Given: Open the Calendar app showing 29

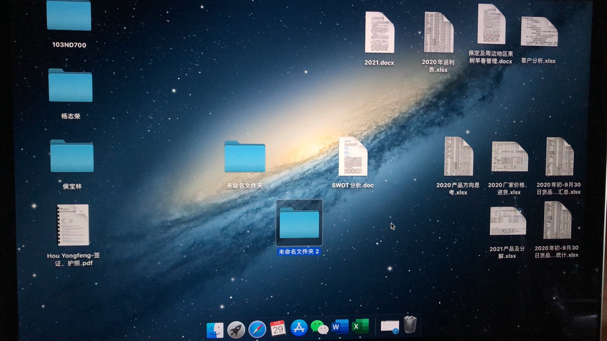Looking at the screenshot, I should click(x=278, y=328).
